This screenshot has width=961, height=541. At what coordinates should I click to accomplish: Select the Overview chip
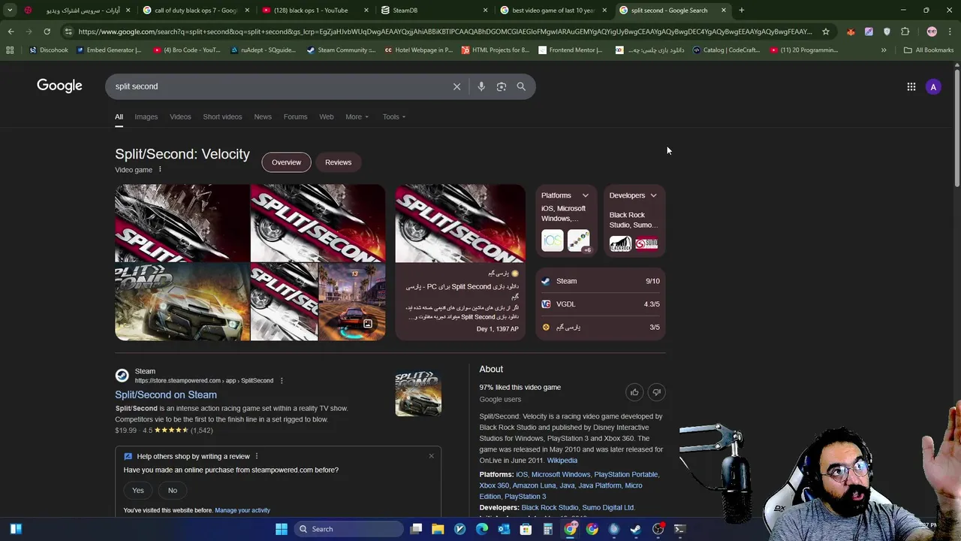coord(286,162)
